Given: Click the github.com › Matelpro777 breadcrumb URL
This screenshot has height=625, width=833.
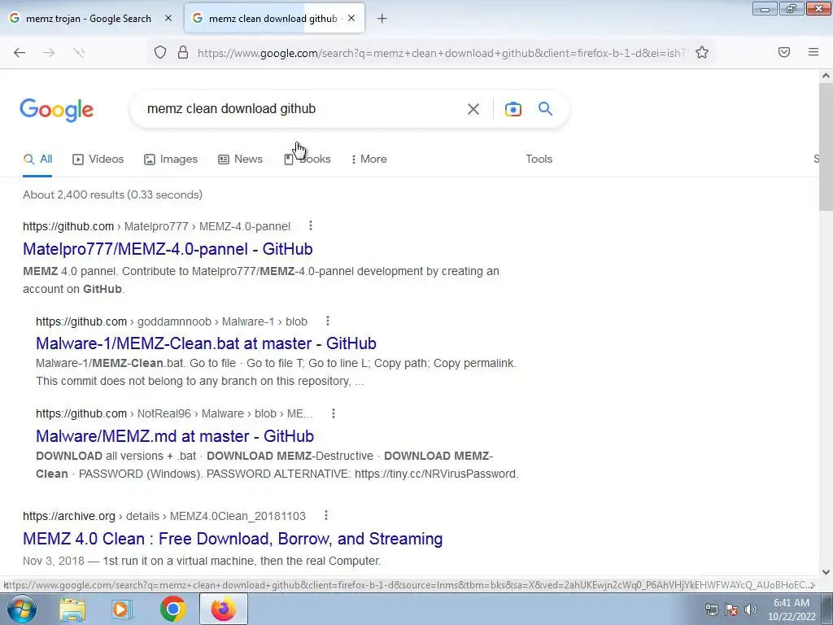Looking at the screenshot, I should (x=157, y=226).
